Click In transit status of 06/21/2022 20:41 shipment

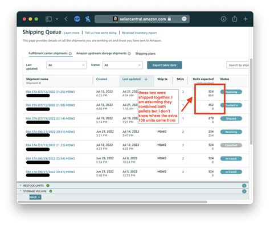click(231, 172)
